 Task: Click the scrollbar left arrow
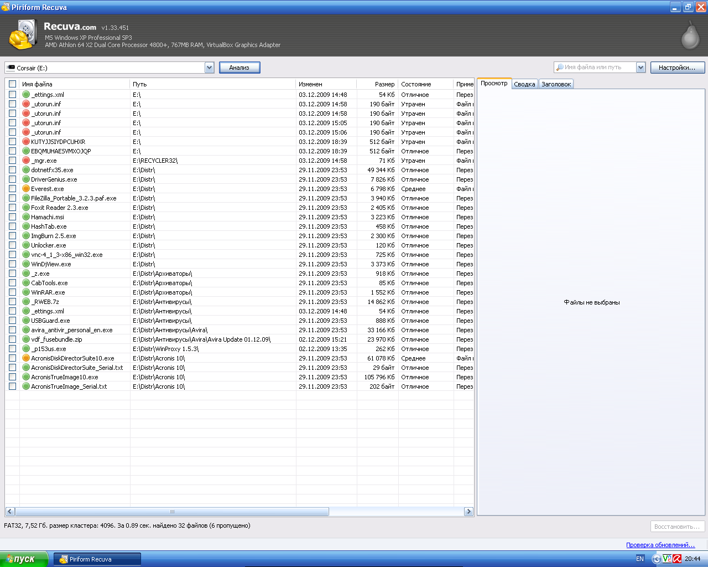tap(10, 512)
